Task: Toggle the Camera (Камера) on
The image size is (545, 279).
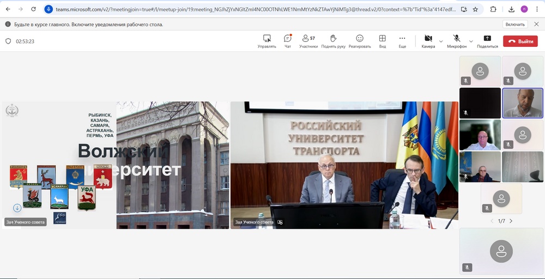Action: [428, 41]
